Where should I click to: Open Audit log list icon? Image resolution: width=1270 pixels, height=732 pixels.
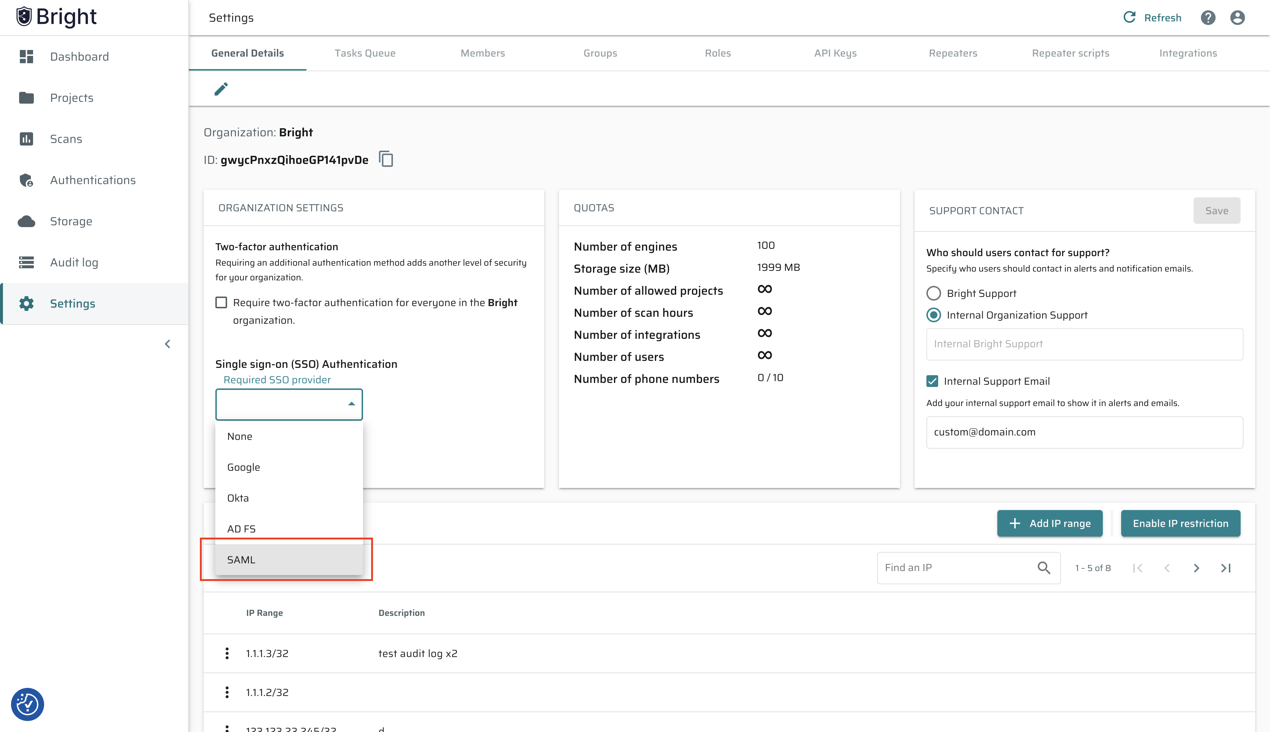click(26, 262)
